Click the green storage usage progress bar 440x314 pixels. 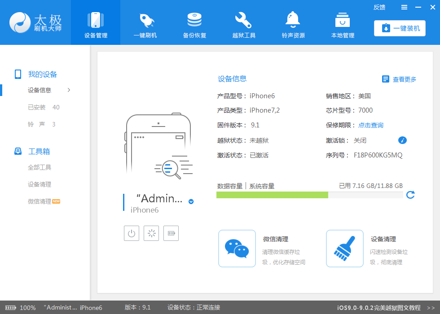[x=272, y=195]
